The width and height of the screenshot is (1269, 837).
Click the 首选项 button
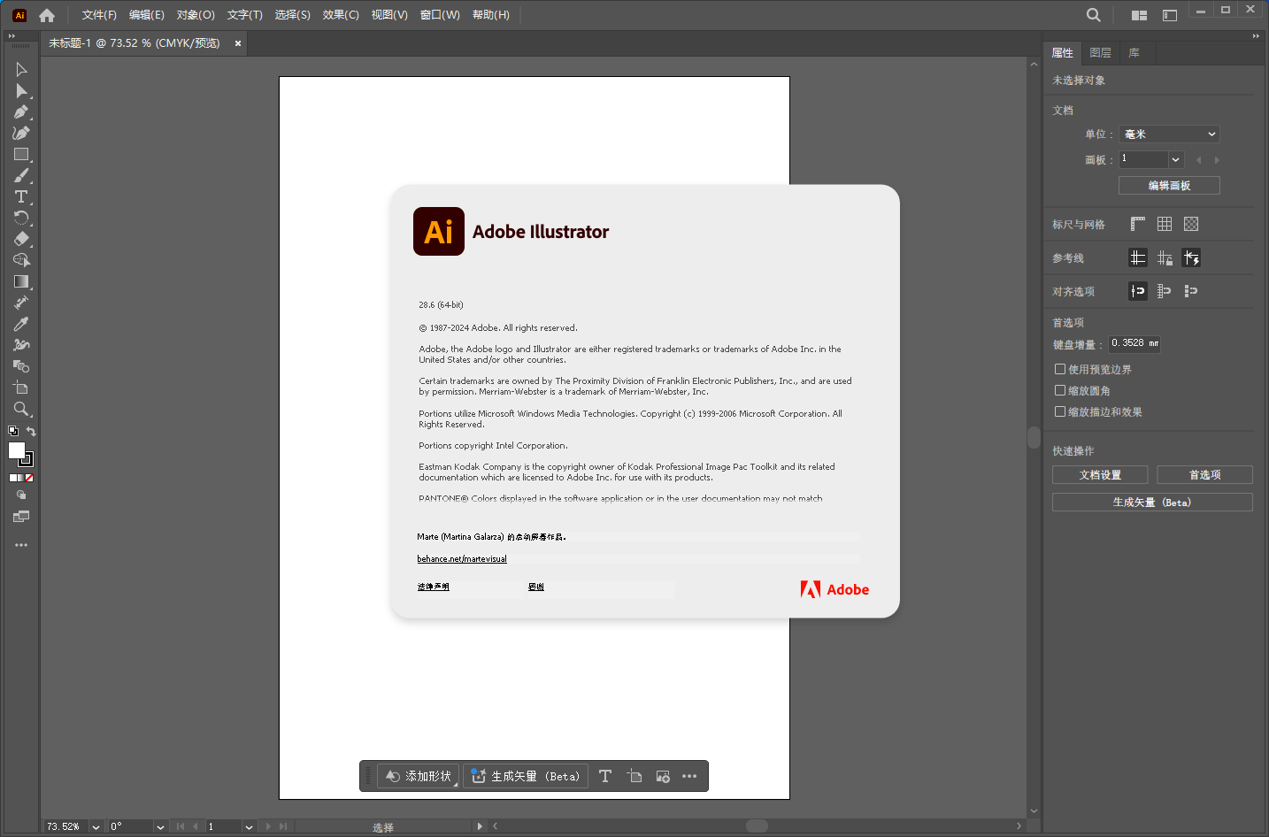coord(1204,475)
